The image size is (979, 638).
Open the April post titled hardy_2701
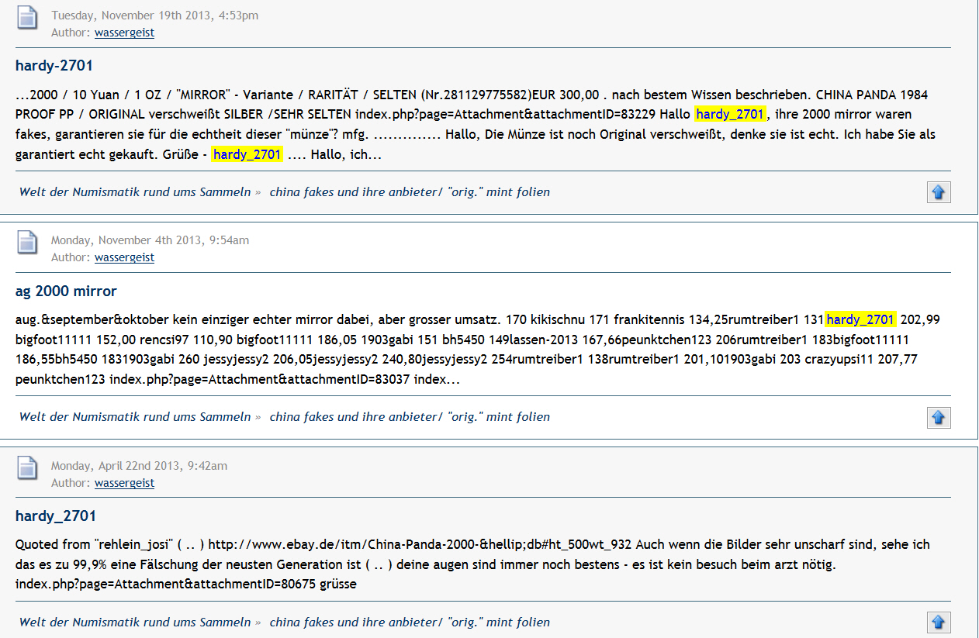pyautogui.click(x=56, y=516)
